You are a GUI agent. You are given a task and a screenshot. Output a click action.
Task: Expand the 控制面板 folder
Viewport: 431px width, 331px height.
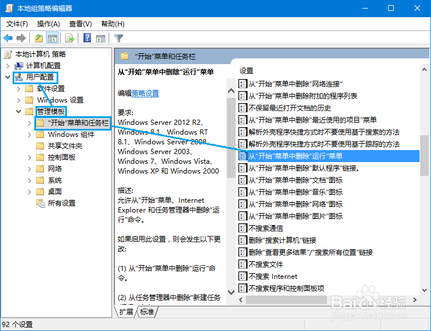[30, 157]
